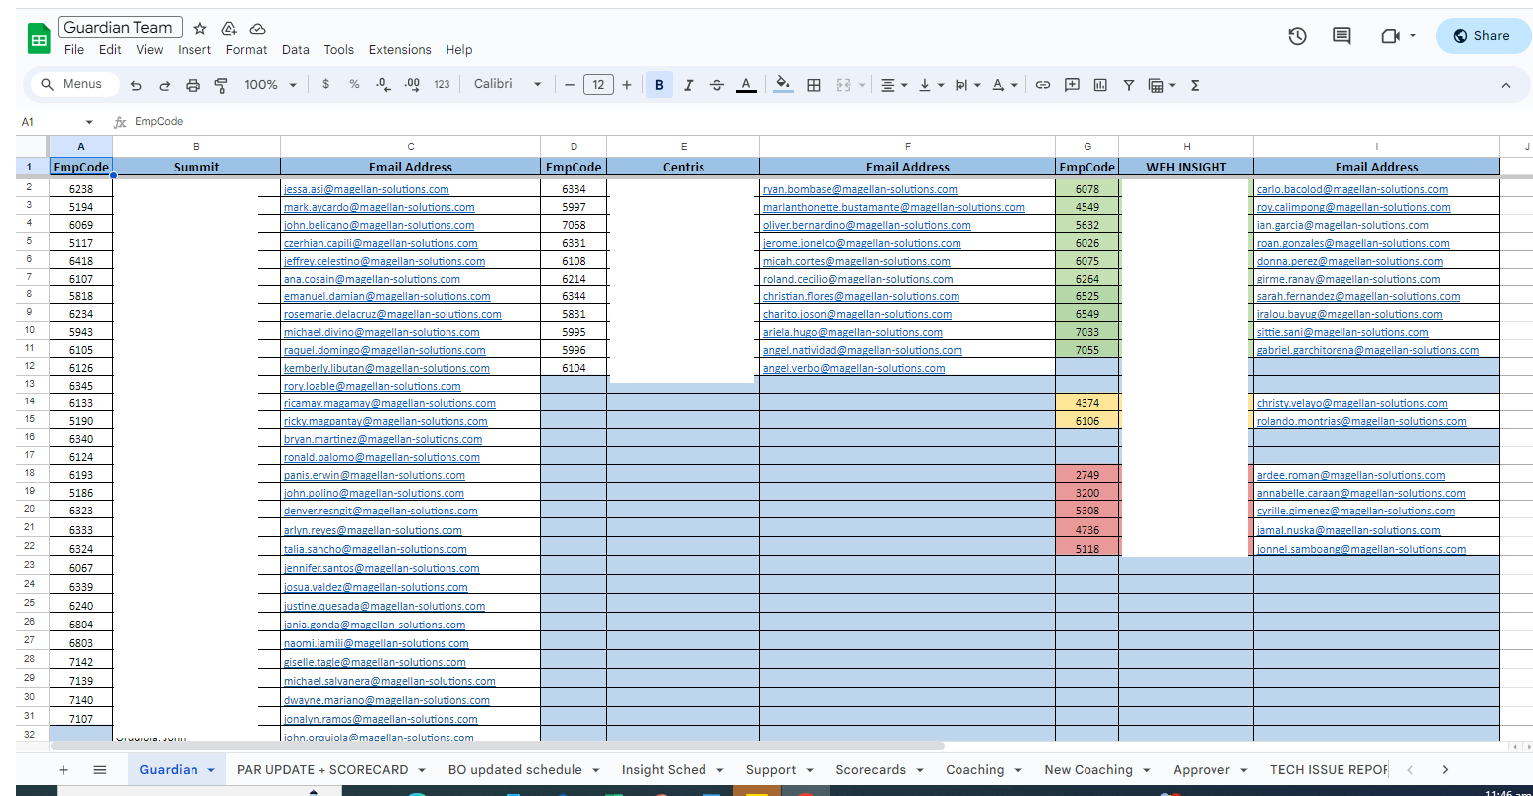
Task: Star the Guardian Team document
Action: click(x=200, y=29)
